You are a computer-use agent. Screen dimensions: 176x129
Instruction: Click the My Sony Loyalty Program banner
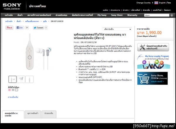pos(153,62)
